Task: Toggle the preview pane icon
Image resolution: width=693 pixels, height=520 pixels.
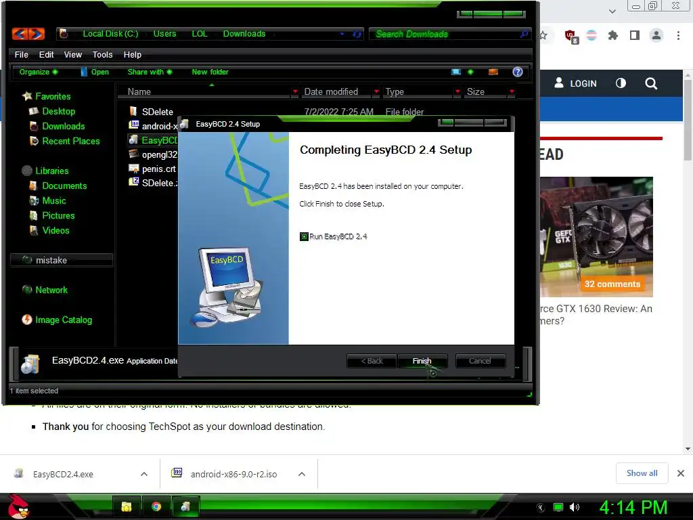Action: pyautogui.click(x=493, y=72)
